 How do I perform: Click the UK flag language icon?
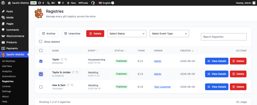pyautogui.click(x=100, y=3)
